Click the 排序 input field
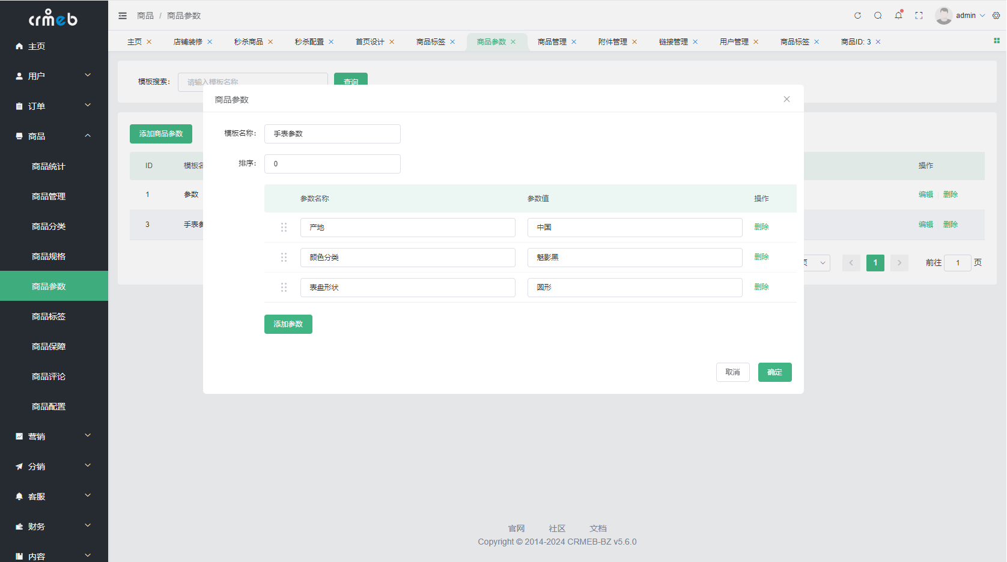The height and width of the screenshot is (562, 1007). click(x=332, y=164)
